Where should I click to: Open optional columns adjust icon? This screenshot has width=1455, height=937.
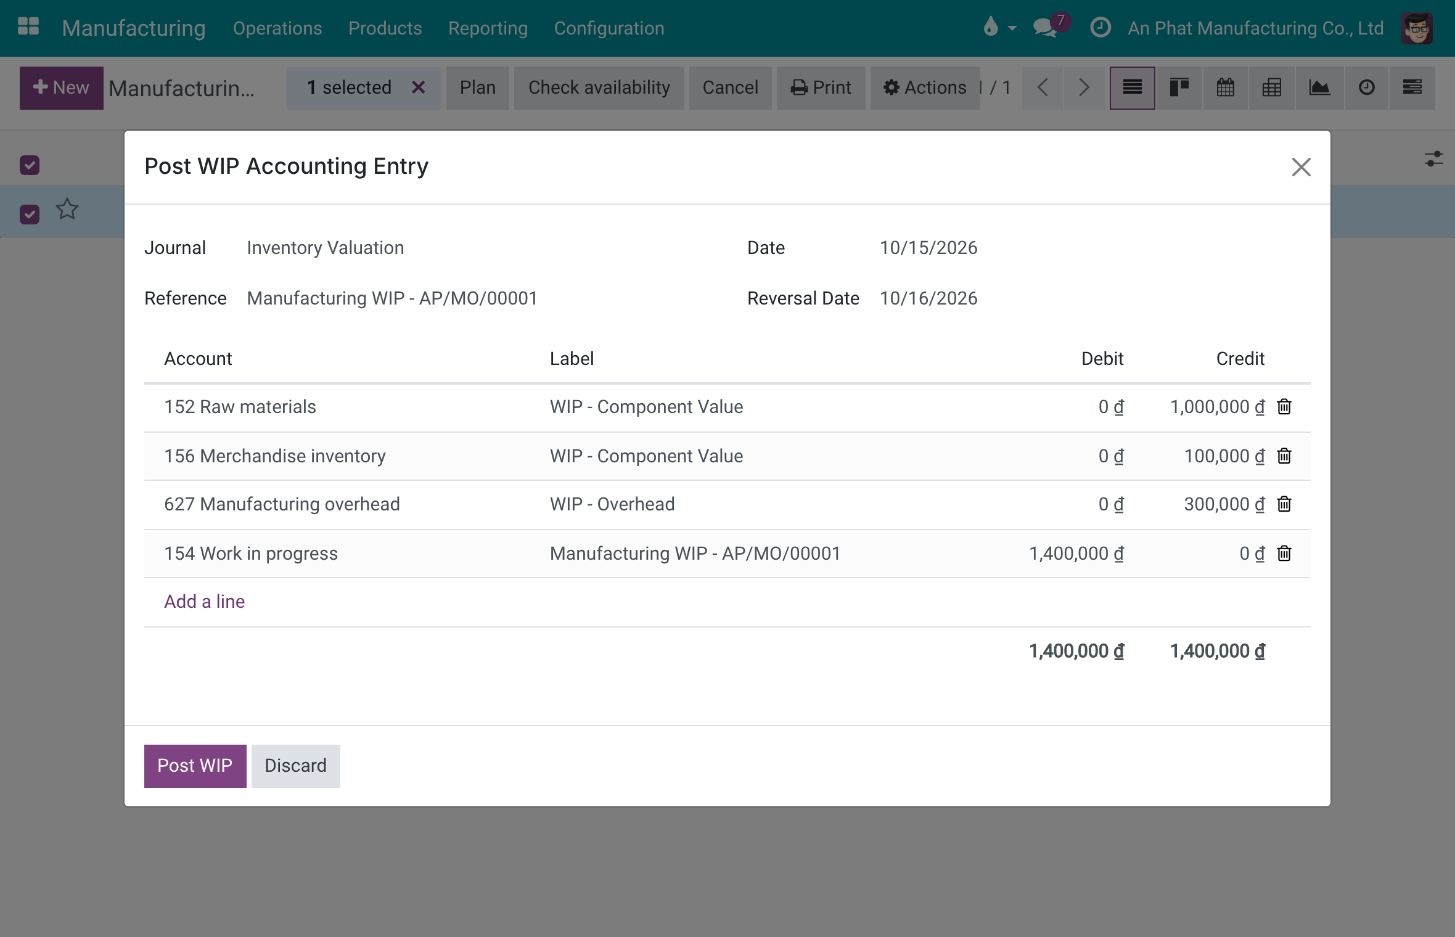[x=1433, y=159]
